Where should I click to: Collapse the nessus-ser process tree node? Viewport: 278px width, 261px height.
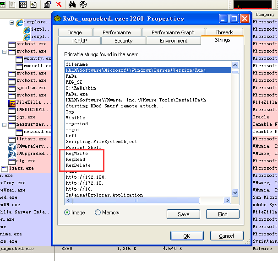tap(5, 125)
